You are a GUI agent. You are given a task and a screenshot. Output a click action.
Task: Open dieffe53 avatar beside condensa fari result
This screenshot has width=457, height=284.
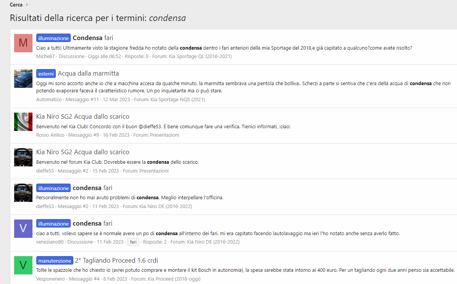click(23, 193)
